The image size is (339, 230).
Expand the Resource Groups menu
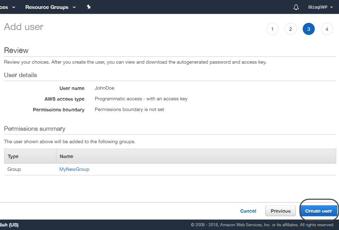tap(50, 7)
